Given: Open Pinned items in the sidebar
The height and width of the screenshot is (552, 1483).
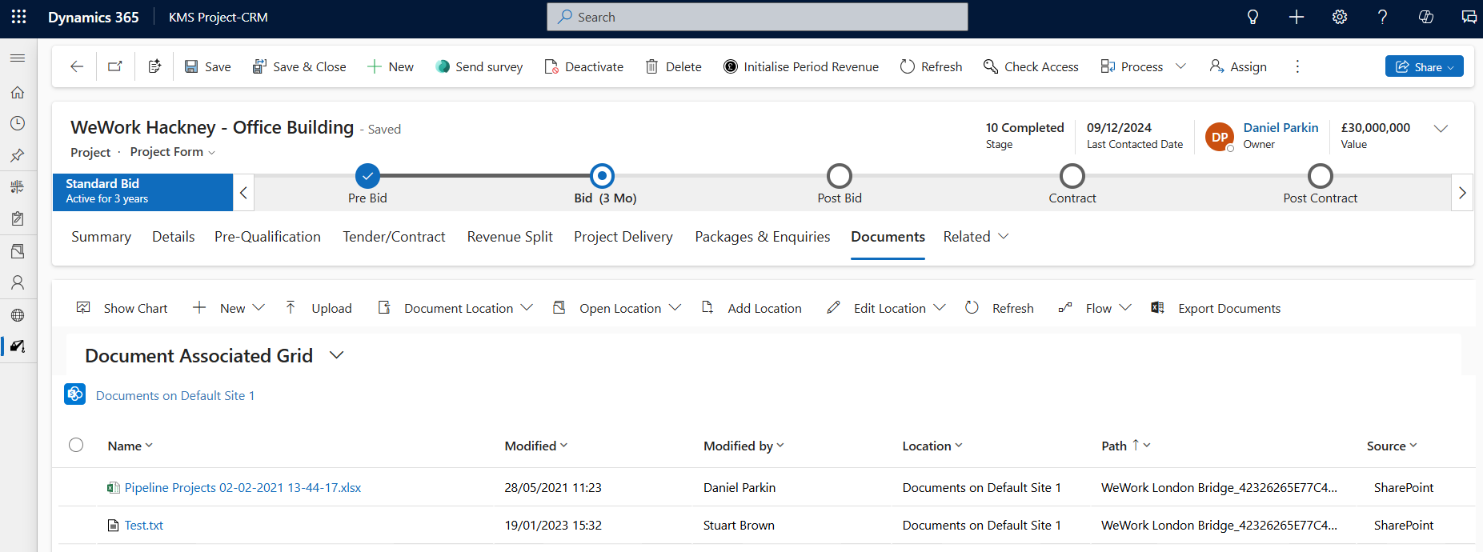Looking at the screenshot, I should [18, 155].
